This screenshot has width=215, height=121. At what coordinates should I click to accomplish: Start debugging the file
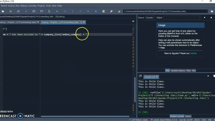(57, 11)
